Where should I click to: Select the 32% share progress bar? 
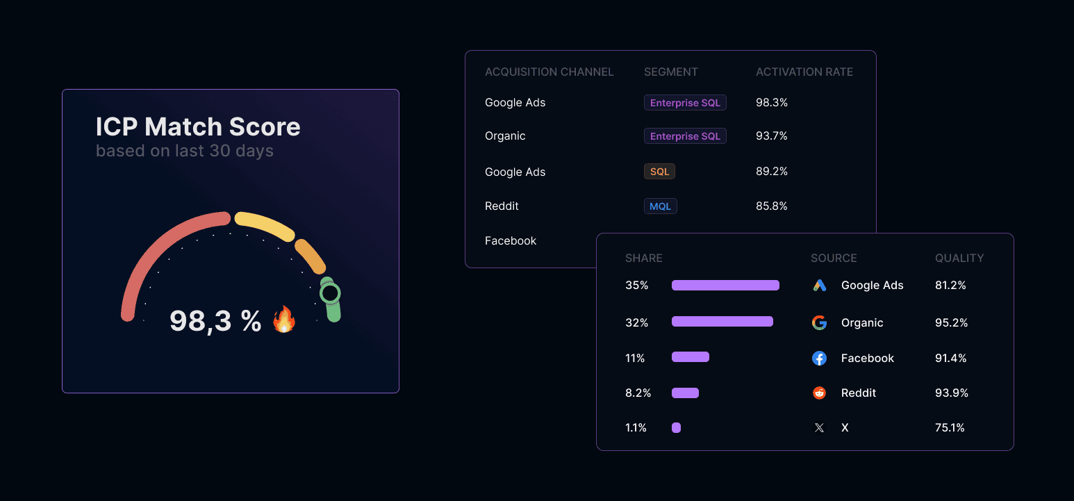(x=722, y=321)
